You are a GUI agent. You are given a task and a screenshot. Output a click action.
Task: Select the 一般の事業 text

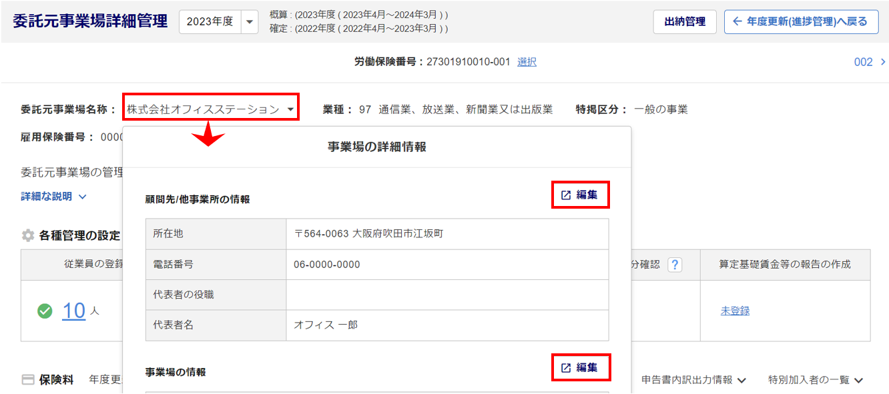661,109
